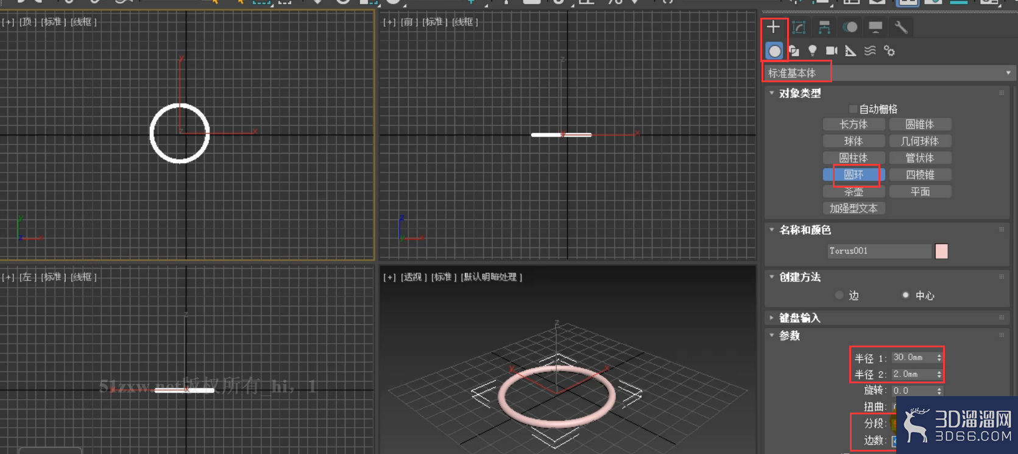Open the [左] viewport view menu

point(28,277)
